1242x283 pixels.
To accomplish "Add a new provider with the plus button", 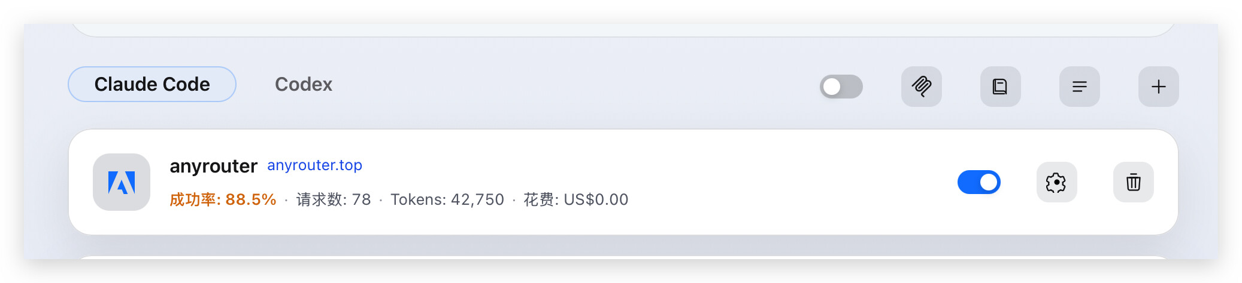I will tap(1159, 87).
